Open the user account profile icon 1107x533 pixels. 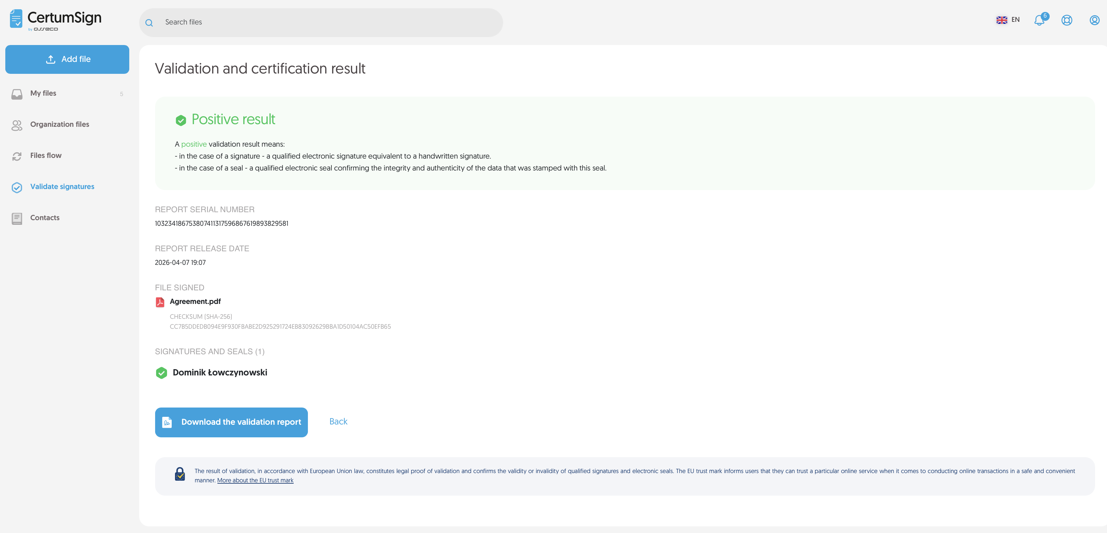tap(1094, 20)
